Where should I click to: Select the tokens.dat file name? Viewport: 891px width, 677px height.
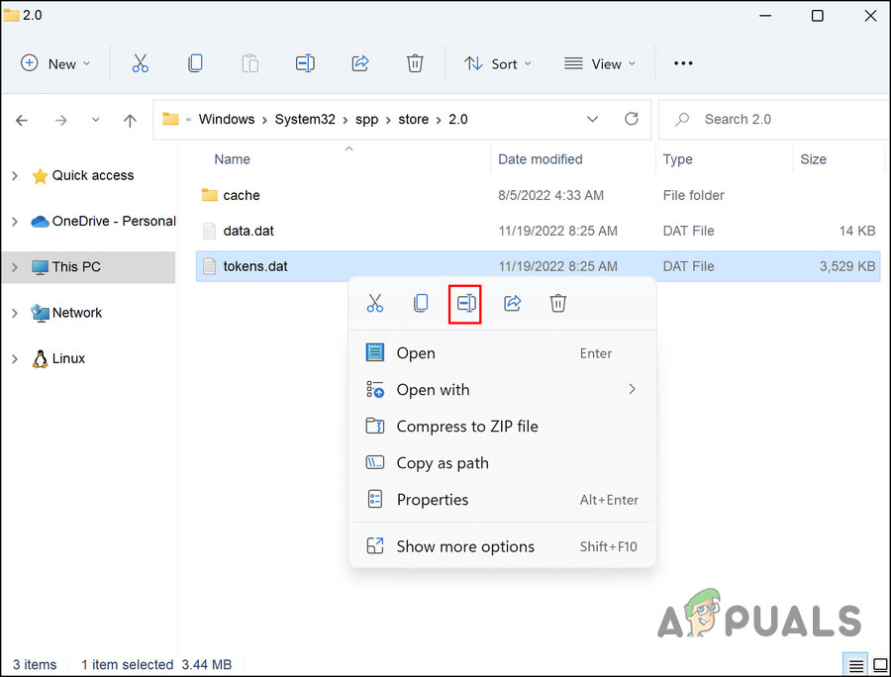click(255, 266)
